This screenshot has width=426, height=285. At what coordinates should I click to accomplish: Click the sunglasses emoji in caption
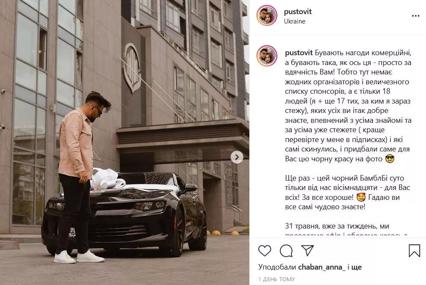pyautogui.click(x=390, y=159)
